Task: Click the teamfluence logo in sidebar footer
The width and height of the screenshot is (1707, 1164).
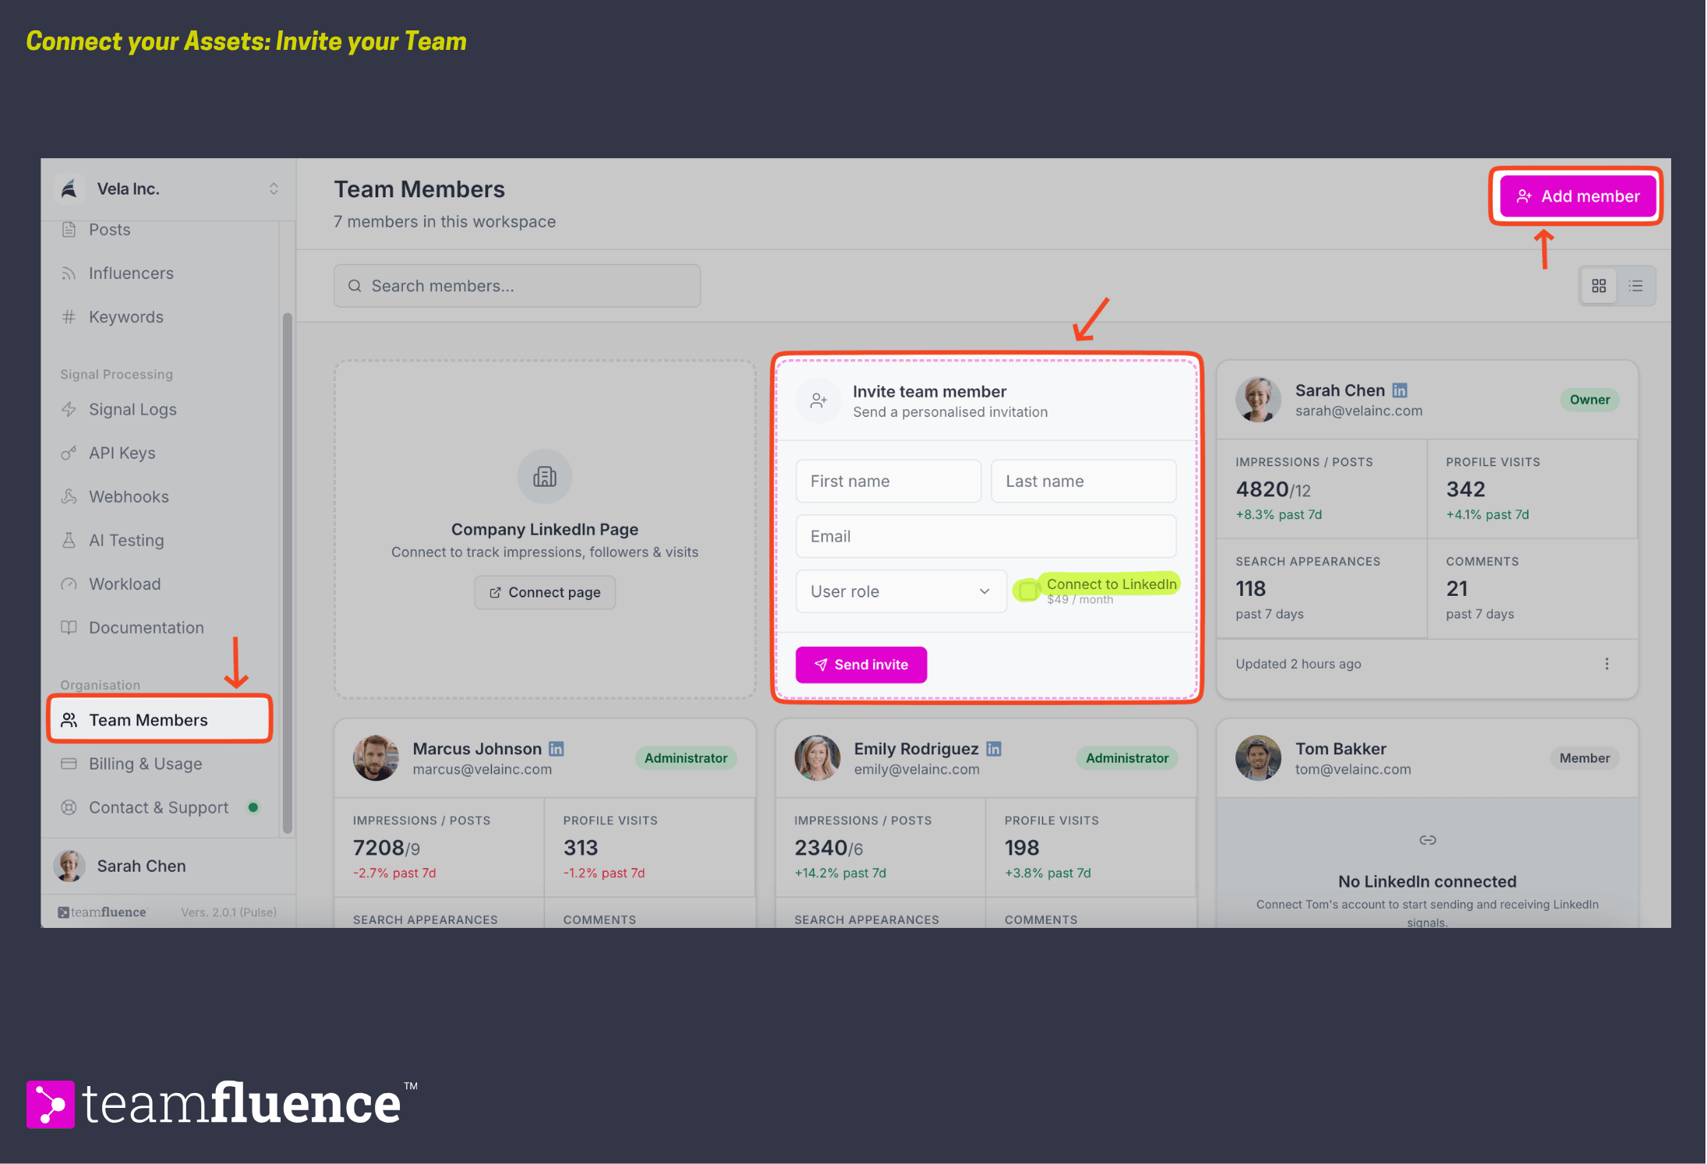Action: pos(102,912)
